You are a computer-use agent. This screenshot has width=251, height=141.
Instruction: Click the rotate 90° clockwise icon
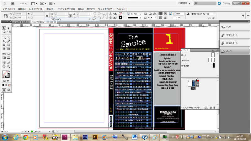95,14
